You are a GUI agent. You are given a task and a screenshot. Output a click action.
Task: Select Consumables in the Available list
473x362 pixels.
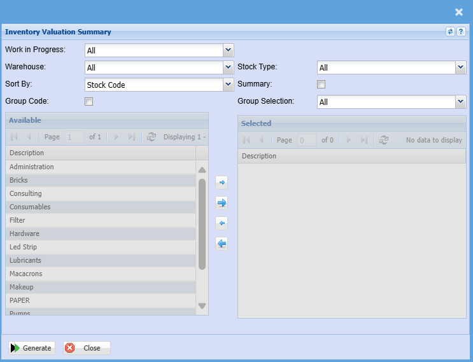[x=30, y=207]
